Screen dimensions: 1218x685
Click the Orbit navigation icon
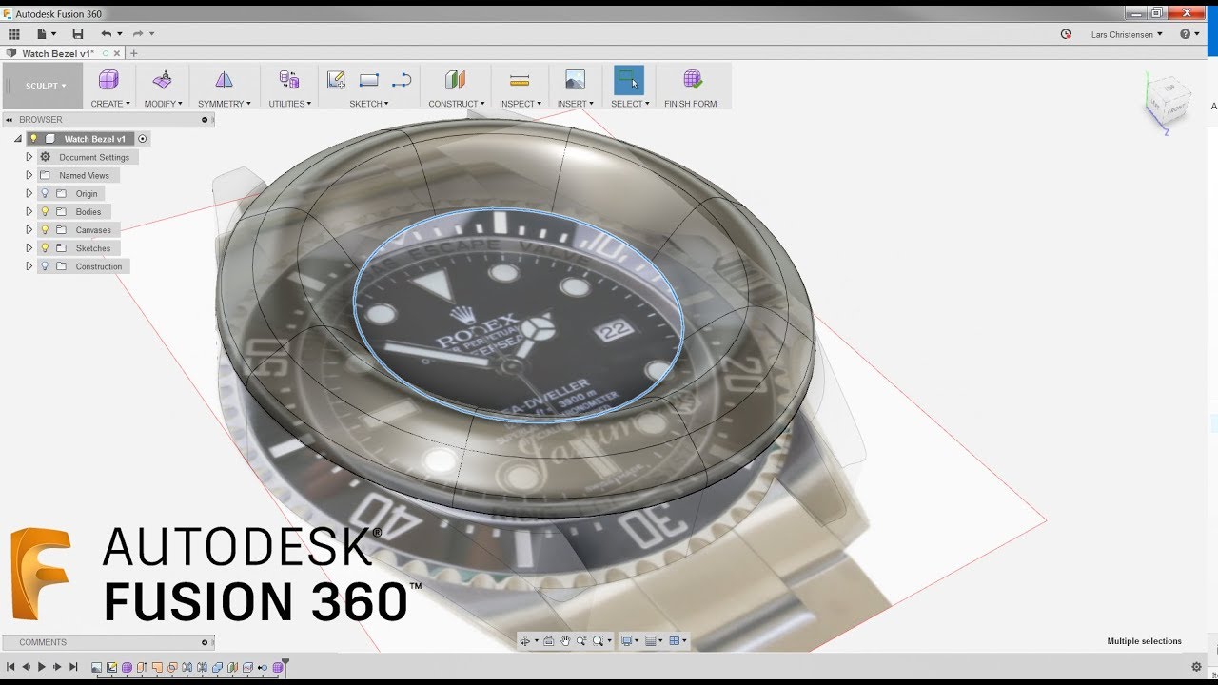tap(525, 641)
